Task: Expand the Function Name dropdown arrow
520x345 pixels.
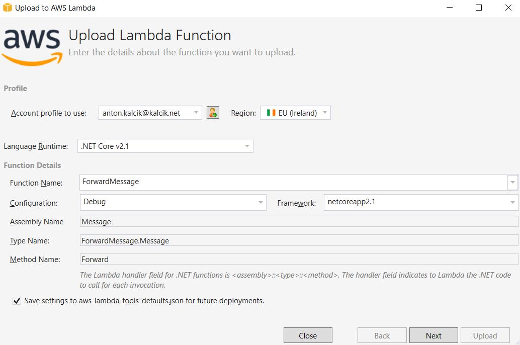Action: (512, 182)
